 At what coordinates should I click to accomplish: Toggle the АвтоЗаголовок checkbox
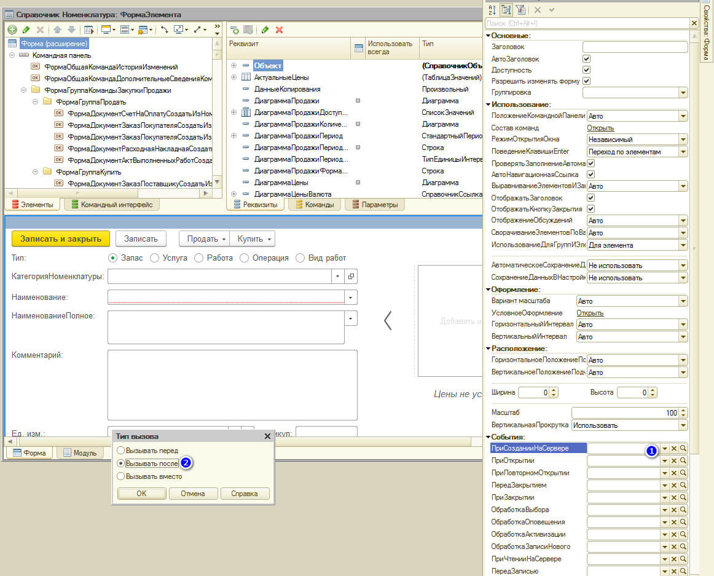pos(586,59)
